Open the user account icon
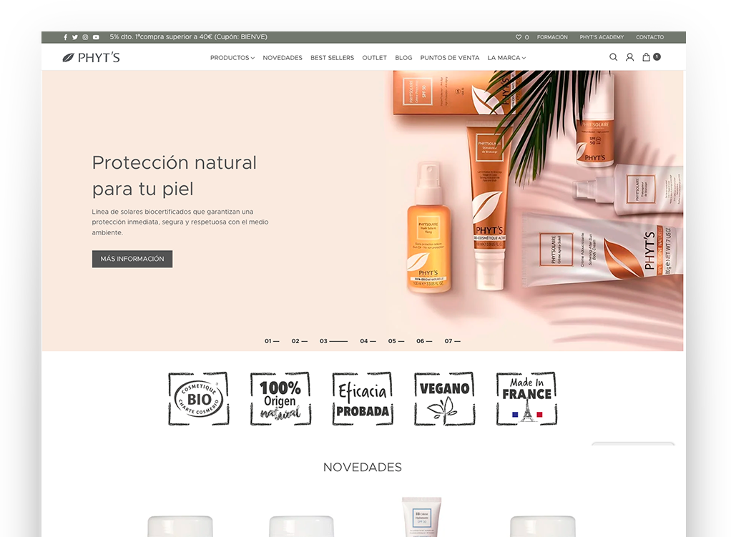Viewport: 731px width, 537px height. click(629, 57)
